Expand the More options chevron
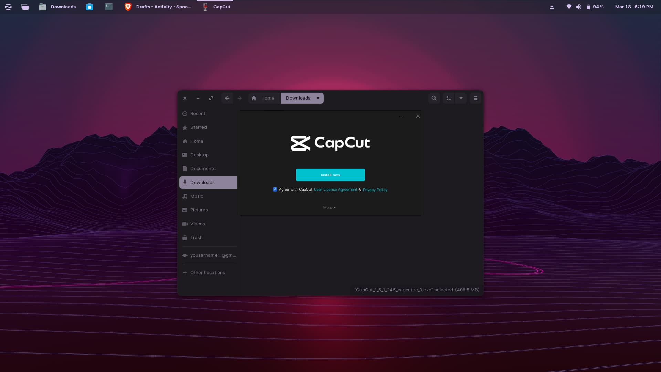Viewport: 661px width, 372px height. pyautogui.click(x=329, y=207)
